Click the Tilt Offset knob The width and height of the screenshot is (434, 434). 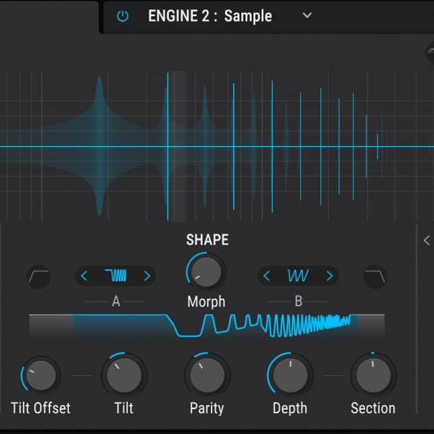click(41, 375)
